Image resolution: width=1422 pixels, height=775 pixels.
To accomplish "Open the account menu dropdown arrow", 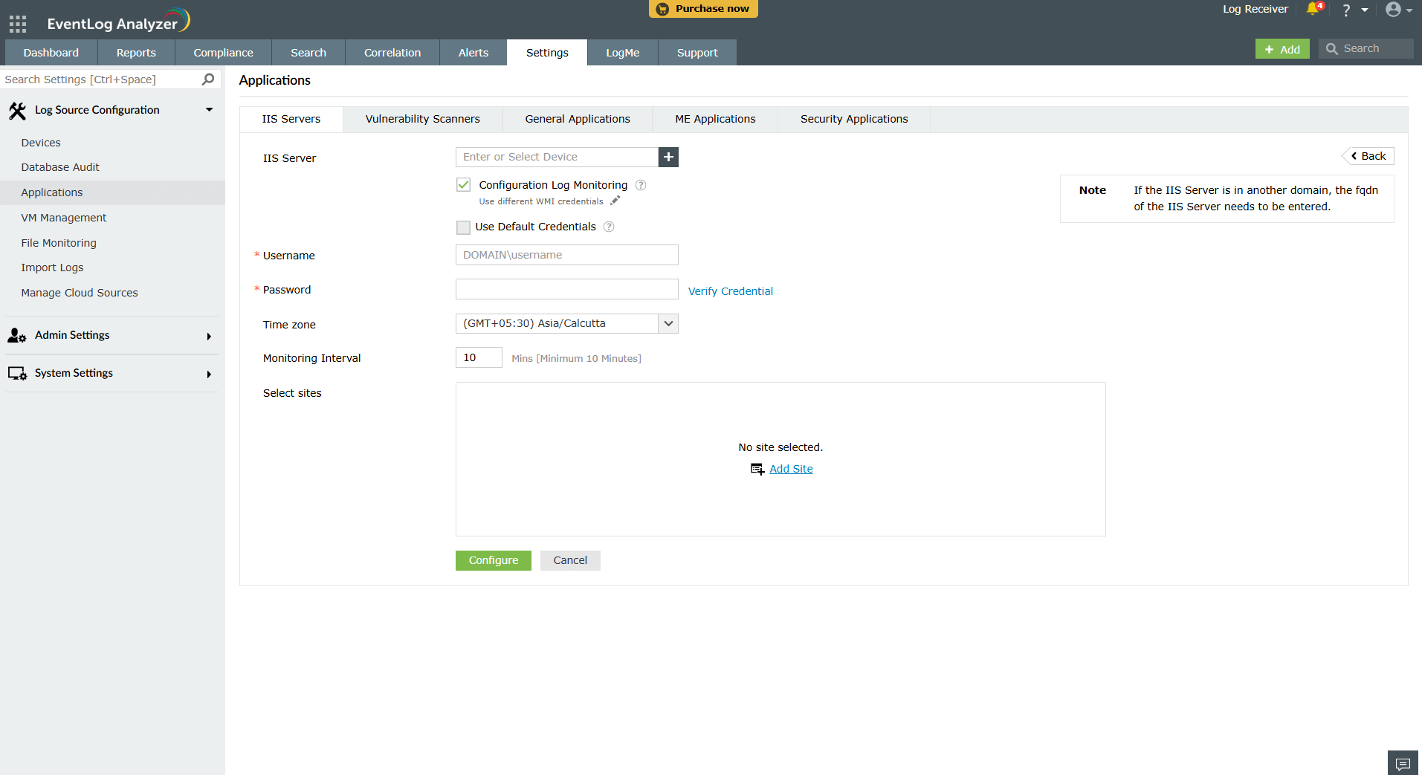I will (x=1409, y=10).
